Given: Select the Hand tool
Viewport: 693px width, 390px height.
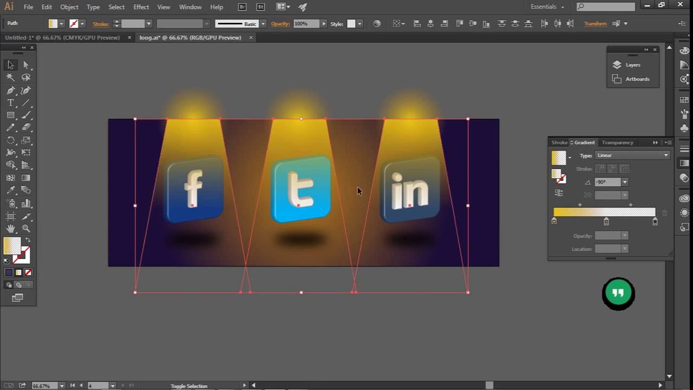Looking at the screenshot, I should [x=10, y=229].
